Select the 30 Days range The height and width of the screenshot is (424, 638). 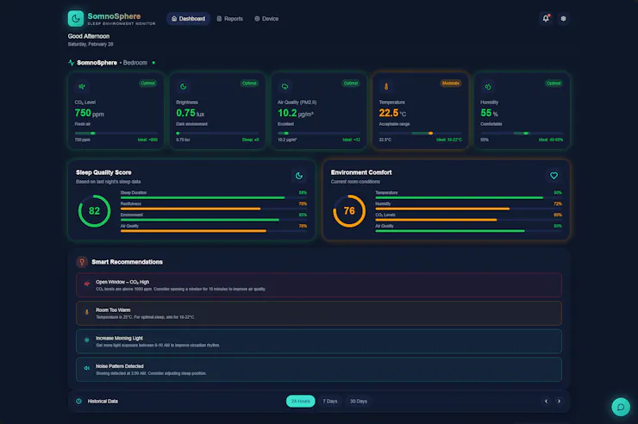tap(359, 402)
